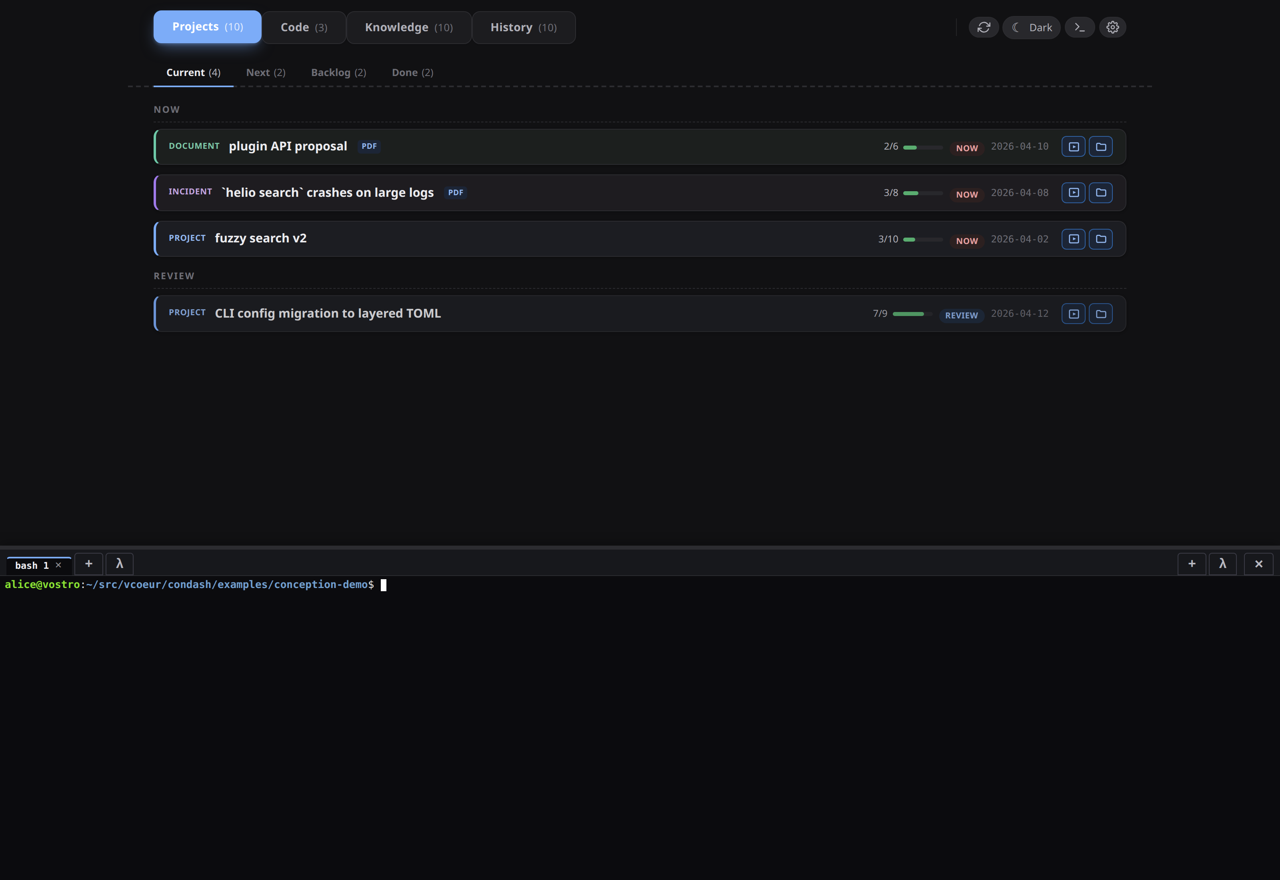Show the Done items
The height and width of the screenshot is (880, 1280).
point(412,72)
